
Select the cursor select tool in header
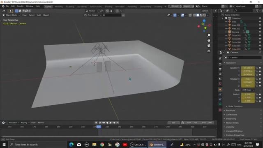10,11
